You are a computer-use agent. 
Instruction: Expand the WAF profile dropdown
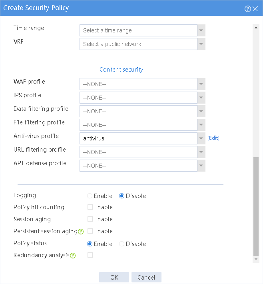pos(201,84)
